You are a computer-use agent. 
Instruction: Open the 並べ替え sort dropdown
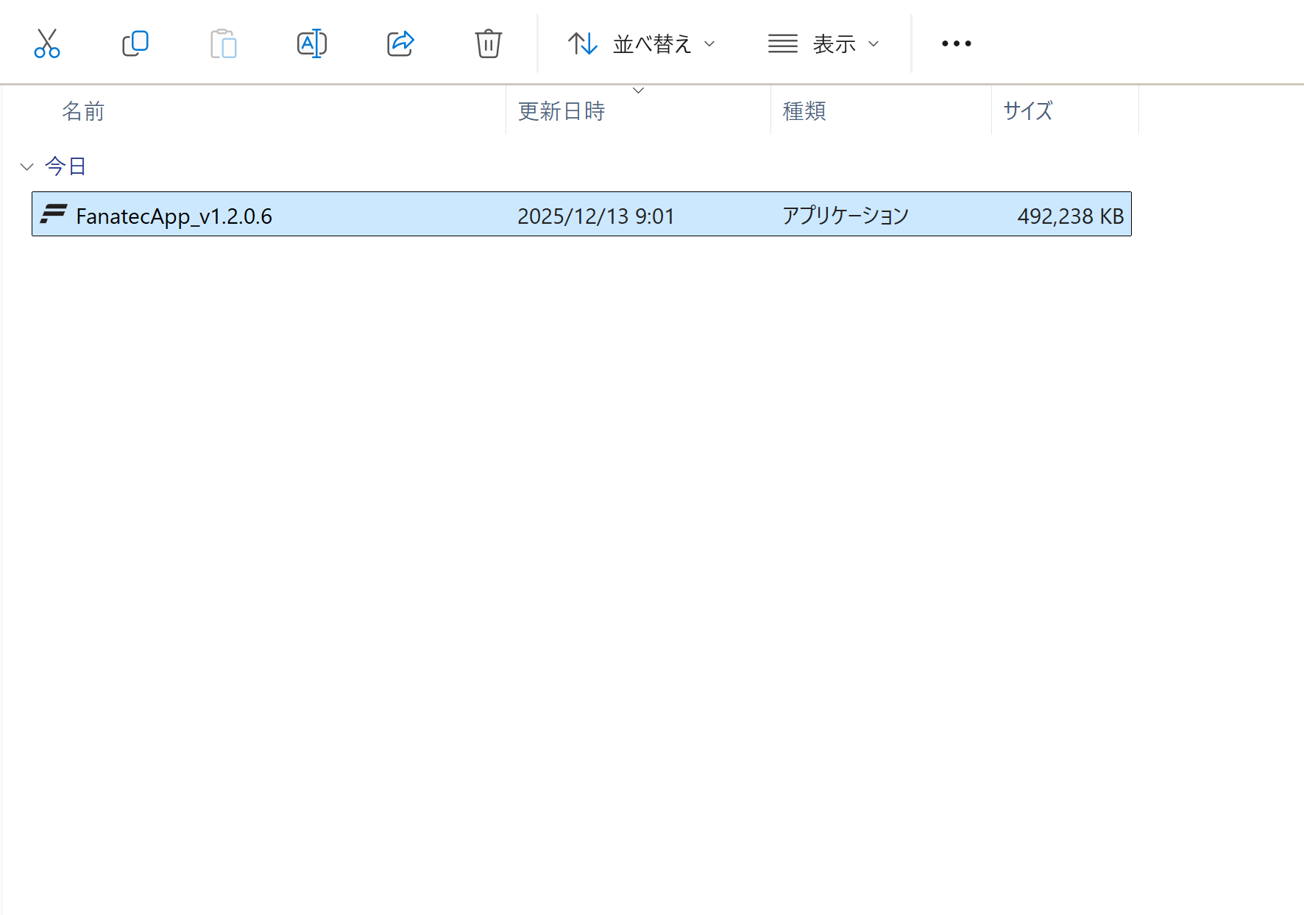tap(641, 43)
